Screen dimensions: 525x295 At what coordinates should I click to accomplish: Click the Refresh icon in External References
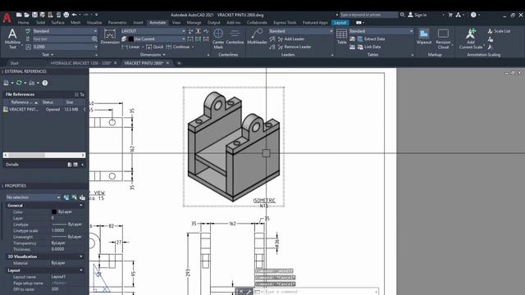click(19, 83)
